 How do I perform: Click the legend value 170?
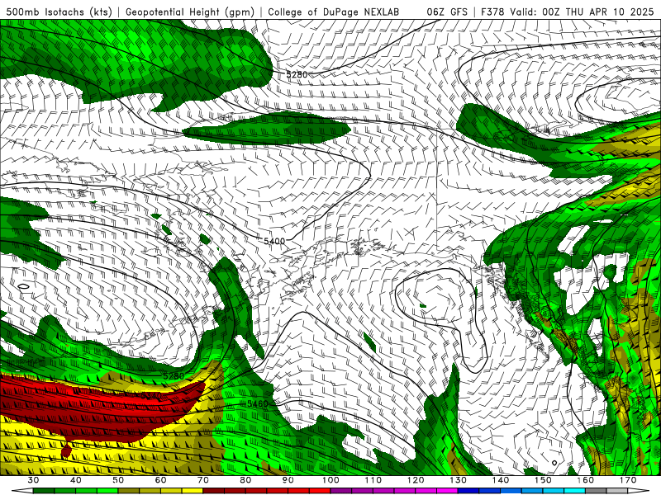(628, 480)
